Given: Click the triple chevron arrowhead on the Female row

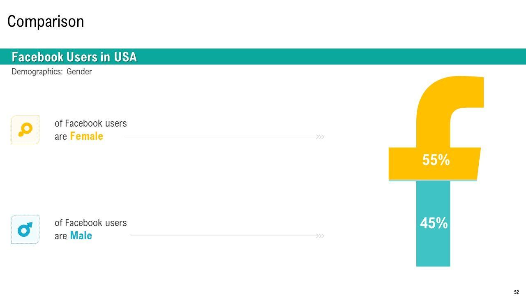Looking at the screenshot, I should click(320, 137).
